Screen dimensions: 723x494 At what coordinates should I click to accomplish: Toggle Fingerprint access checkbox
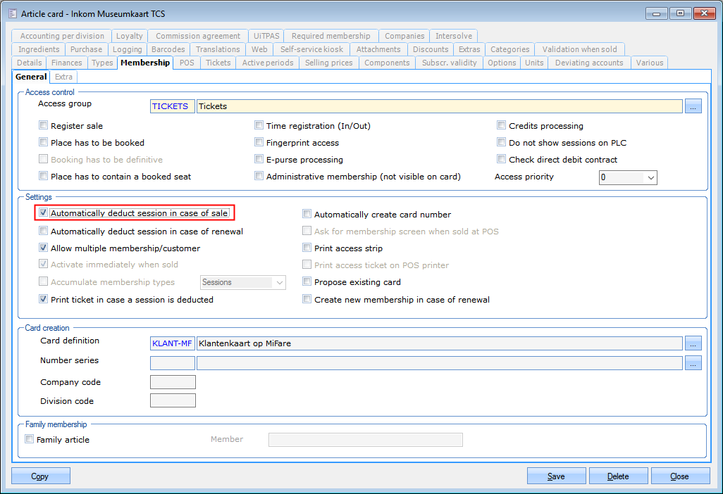tap(259, 143)
